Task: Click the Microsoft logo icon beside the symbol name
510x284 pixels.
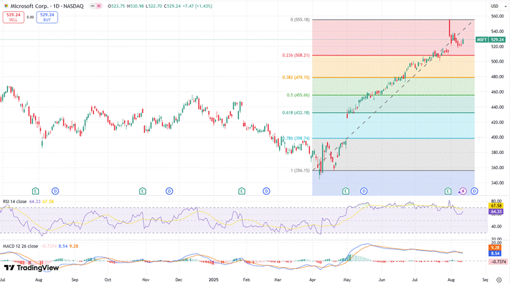Action: 6,5
